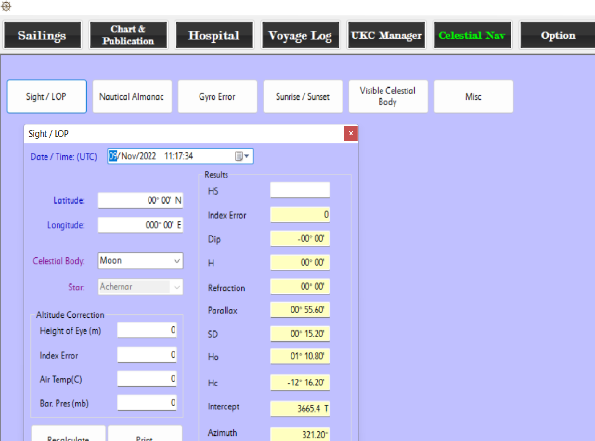Viewport: 595px width, 441px height.
Task: Select the Celestial Nav menu
Action: point(472,35)
